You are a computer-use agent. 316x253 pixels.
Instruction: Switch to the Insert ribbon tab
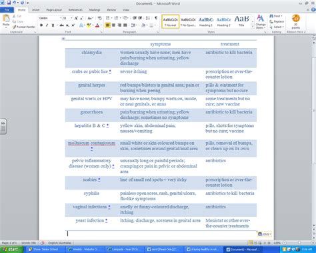[35, 10]
